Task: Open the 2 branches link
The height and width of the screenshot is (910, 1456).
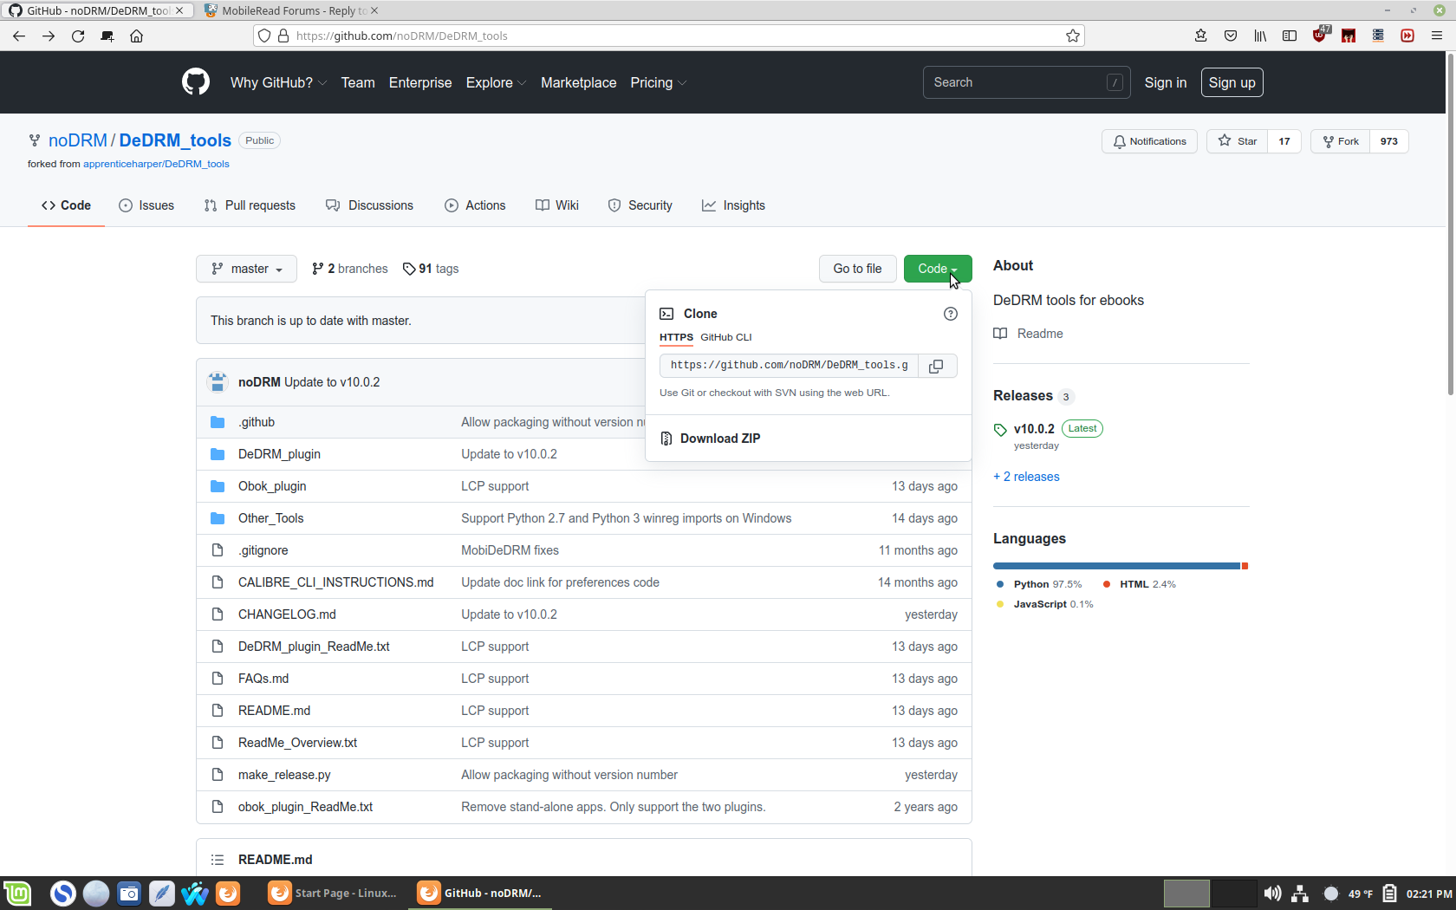Action: click(x=350, y=269)
